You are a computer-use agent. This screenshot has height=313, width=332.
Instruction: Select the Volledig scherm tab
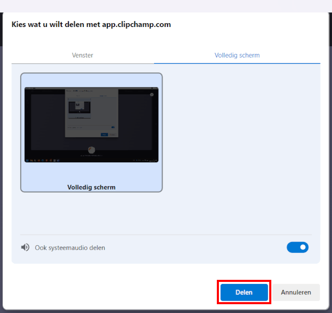(x=237, y=55)
